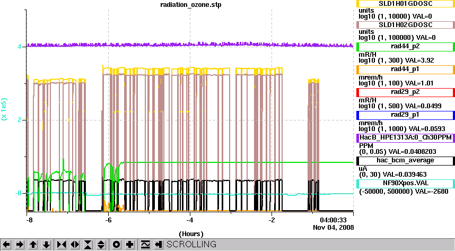455x251 pixels.
Task: Click the date Nov 04, 2008
Action: [334, 228]
